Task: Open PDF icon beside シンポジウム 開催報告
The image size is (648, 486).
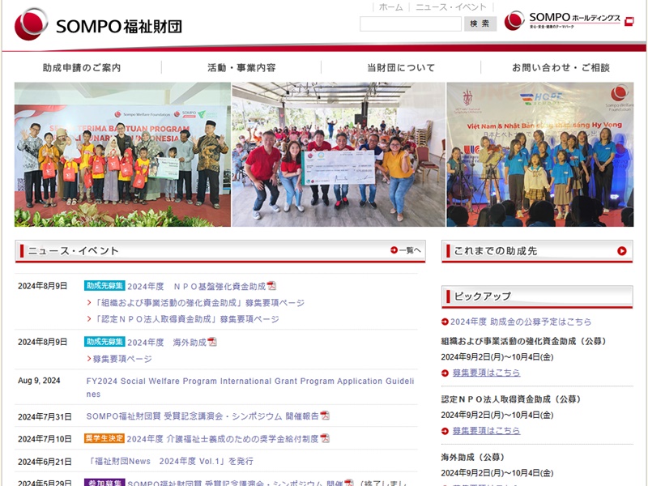Action: click(326, 416)
